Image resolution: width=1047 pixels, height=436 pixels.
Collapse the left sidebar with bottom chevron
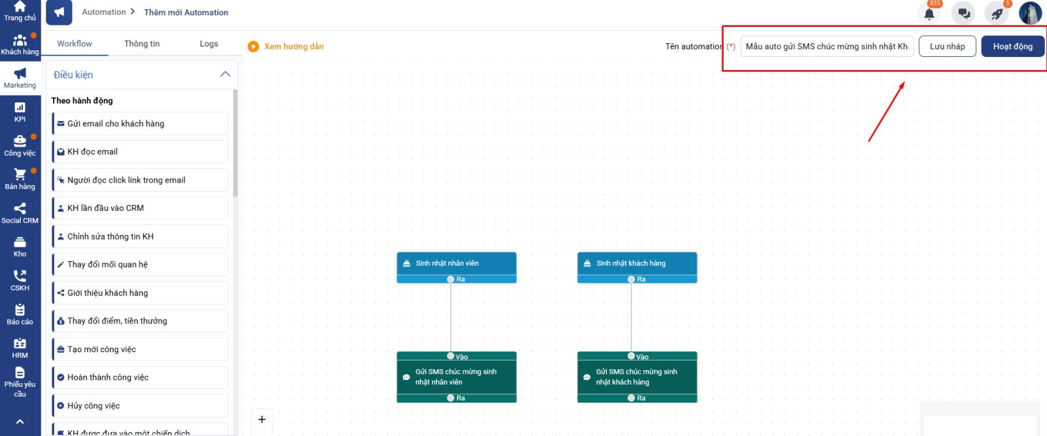coord(20,422)
